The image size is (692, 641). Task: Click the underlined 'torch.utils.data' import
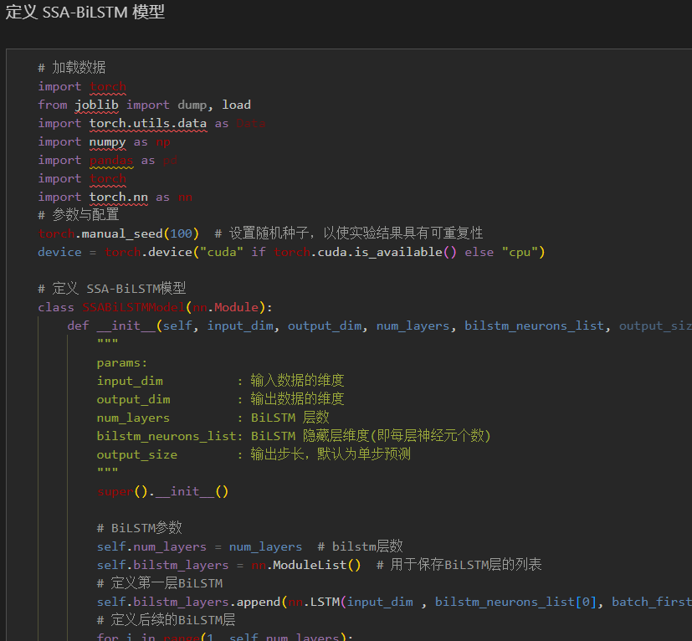[x=147, y=123]
